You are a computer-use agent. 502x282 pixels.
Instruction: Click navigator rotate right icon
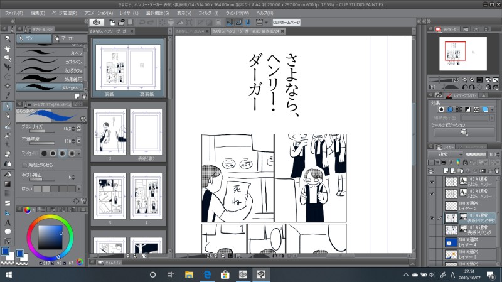point(472,87)
